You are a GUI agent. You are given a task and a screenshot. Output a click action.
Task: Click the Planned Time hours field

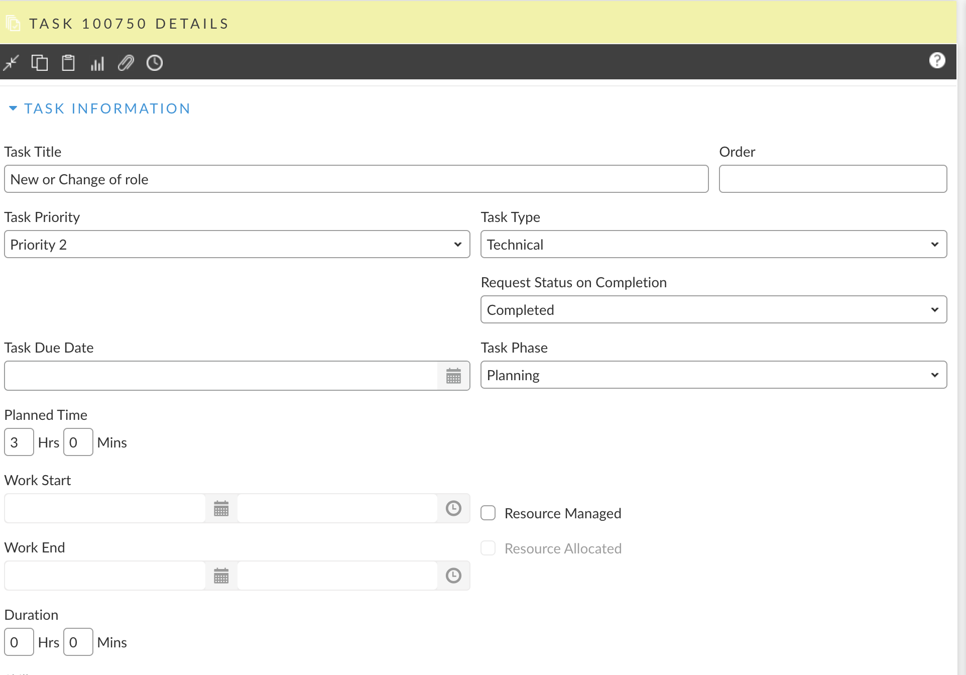click(x=19, y=442)
